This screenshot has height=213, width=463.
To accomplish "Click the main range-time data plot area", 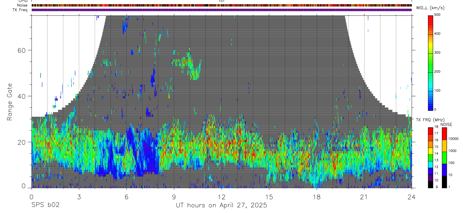I will click(x=222, y=101).
